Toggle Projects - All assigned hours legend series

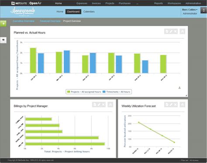84,92
